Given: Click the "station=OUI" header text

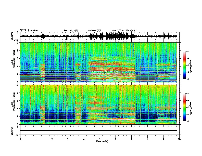Looking at the screenshot, I should [94, 31].
